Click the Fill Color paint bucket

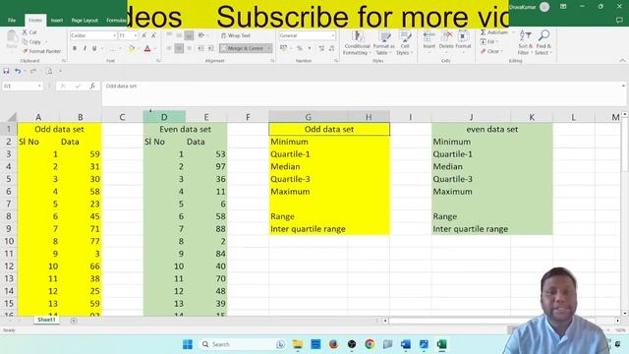click(x=131, y=48)
